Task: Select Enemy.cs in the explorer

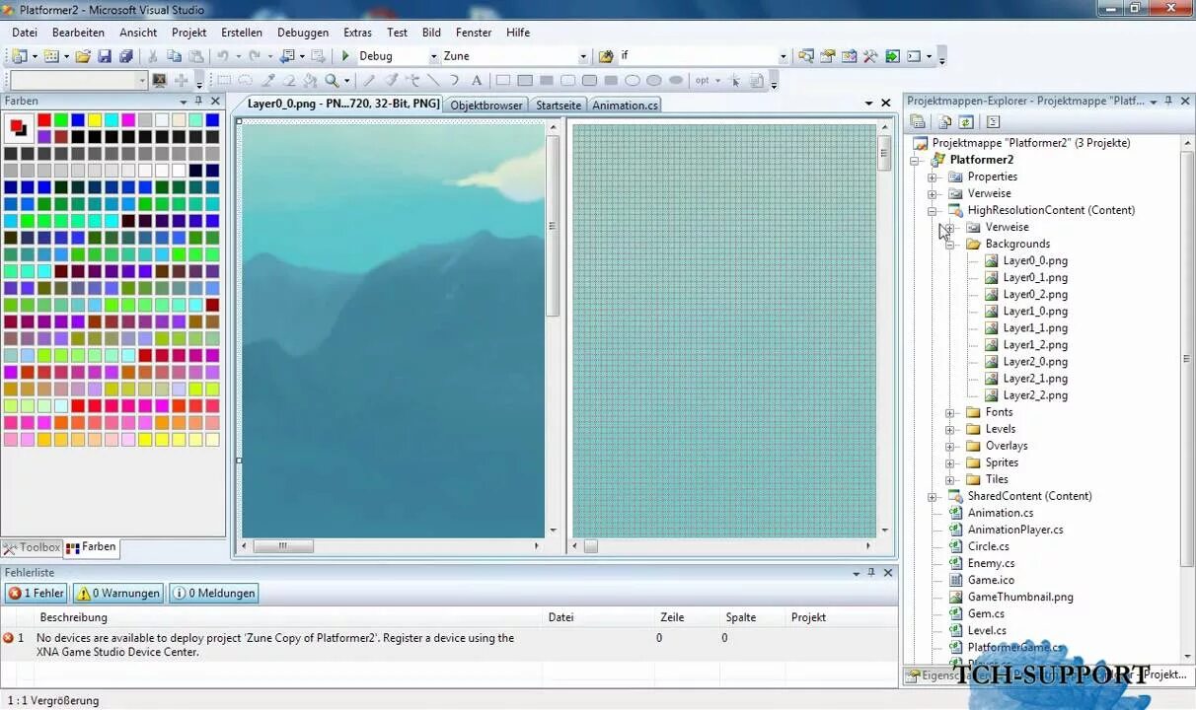Action: (991, 563)
